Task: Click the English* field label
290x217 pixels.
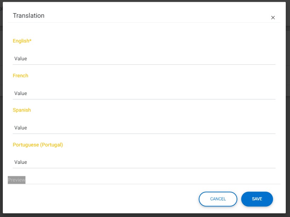Action: click(x=22, y=41)
